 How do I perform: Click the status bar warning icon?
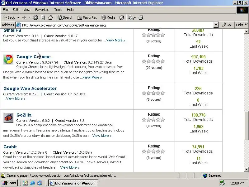tap(3, 175)
